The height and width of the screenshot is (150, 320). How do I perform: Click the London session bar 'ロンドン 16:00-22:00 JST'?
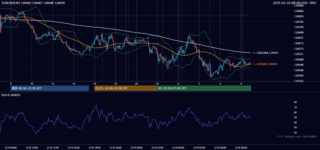click(x=125, y=88)
